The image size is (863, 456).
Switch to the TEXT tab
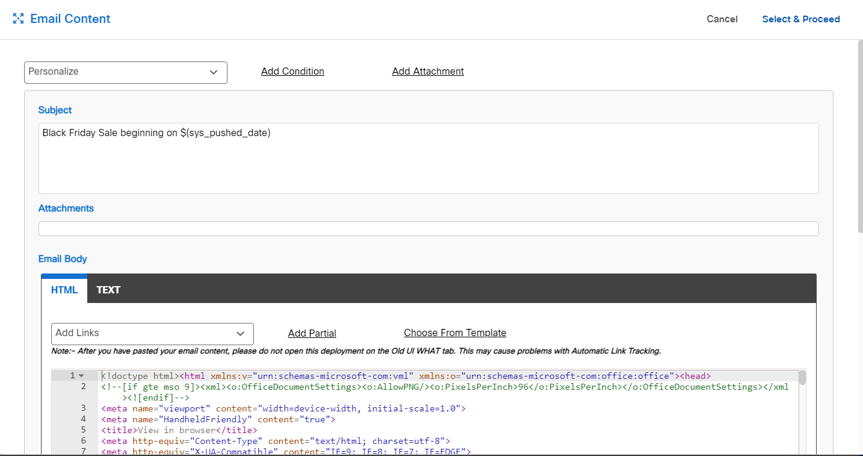108,290
